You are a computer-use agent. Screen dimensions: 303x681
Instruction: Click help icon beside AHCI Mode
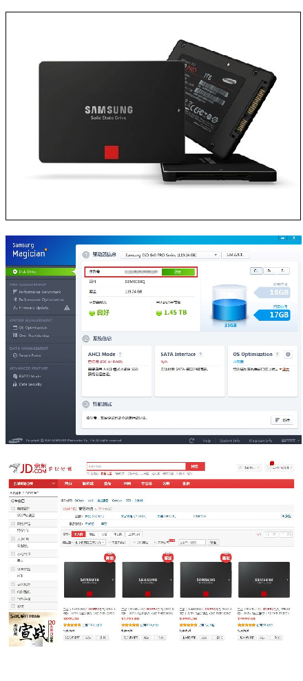pyautogui.click(x=121, y=355)
